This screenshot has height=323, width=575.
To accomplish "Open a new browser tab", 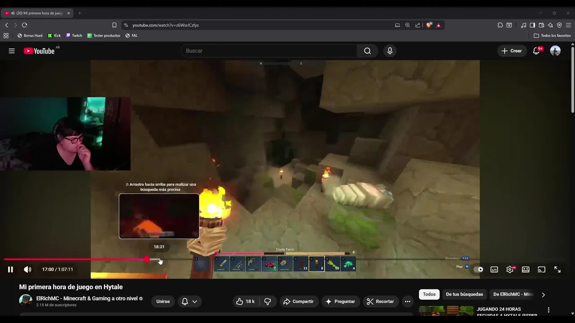I will 80,13.
